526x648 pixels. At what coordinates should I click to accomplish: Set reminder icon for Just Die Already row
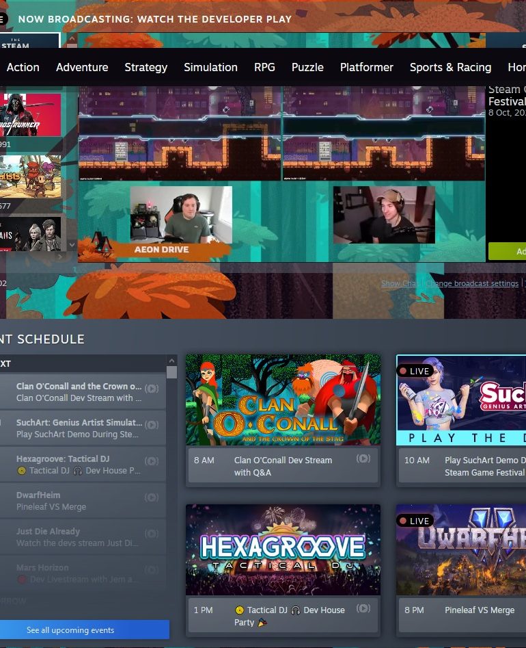pos(152,534)
